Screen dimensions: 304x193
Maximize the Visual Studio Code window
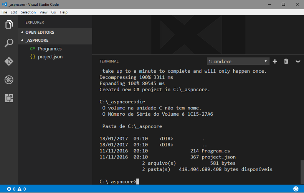tap(283, 4)
